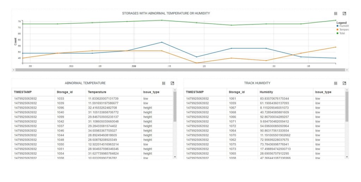Maximize the Abnormal Temperature table panel
Image resolution: width=361 pixels, height=182 pixels.
click(x=172, y=83)
